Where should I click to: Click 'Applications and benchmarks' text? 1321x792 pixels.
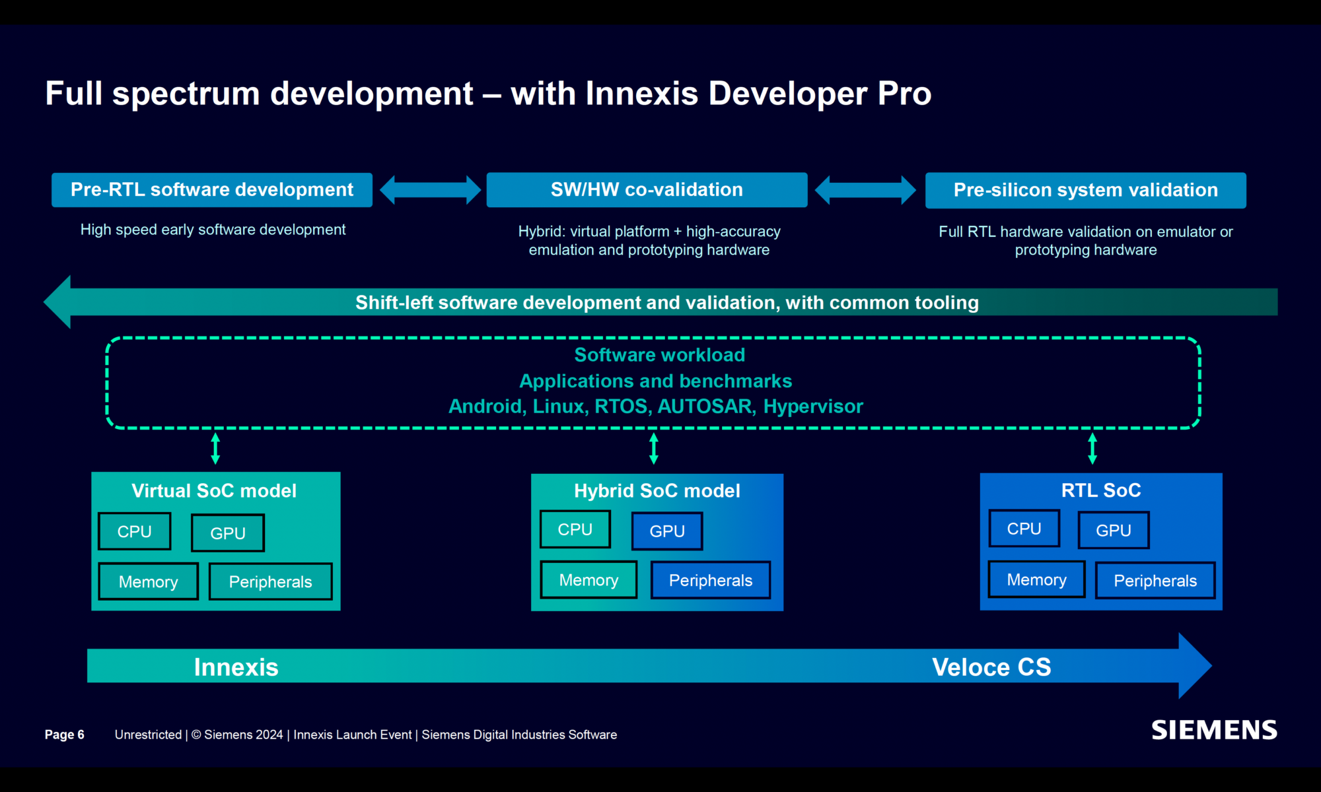click(655, 381)
